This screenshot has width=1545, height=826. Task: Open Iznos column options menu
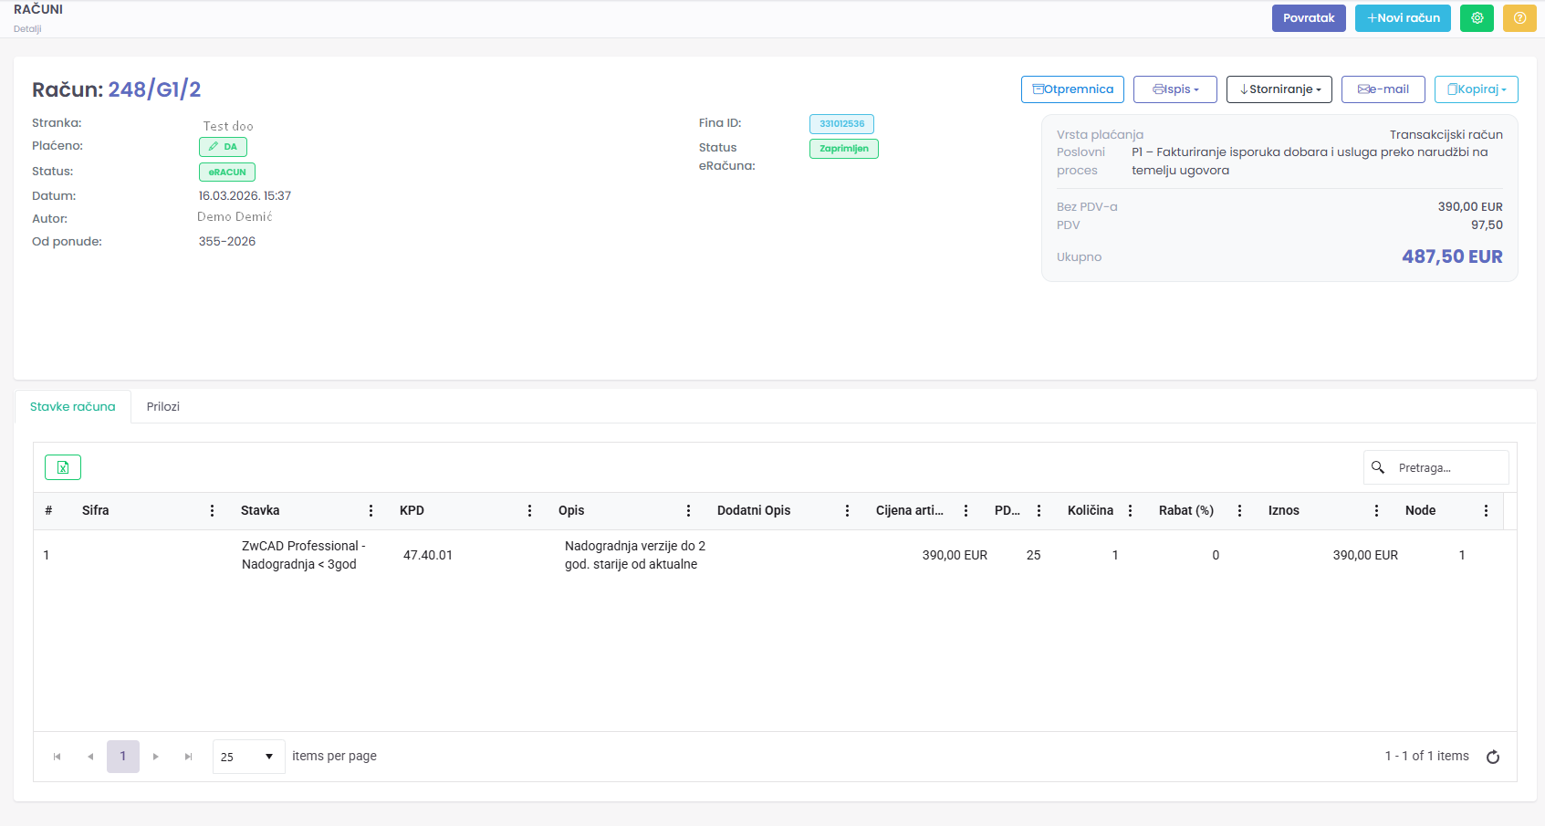pos(1376,511)
